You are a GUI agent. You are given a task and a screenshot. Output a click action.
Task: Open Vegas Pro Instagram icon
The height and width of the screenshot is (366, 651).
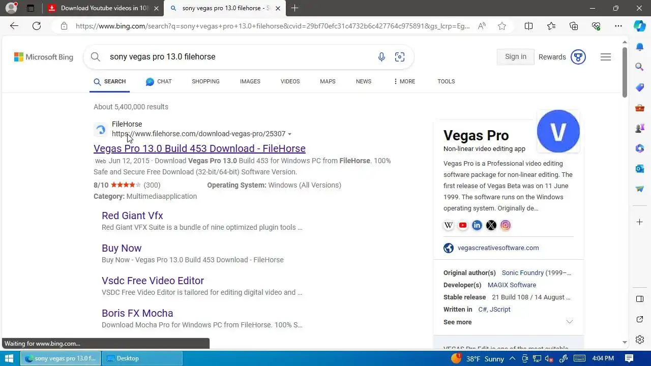pos(506,225)
